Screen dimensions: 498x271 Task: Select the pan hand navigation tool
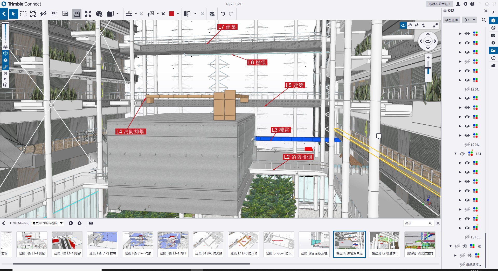(x=410, y=25)
